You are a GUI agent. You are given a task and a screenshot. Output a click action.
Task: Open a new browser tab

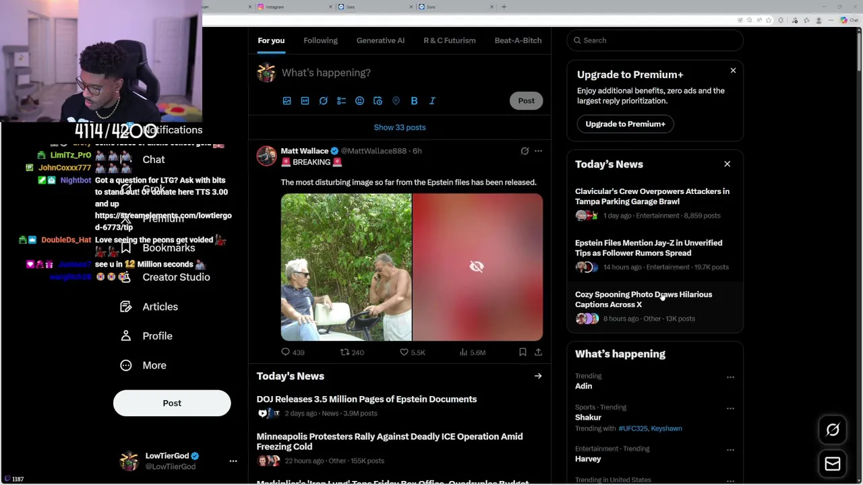point(504,7)
